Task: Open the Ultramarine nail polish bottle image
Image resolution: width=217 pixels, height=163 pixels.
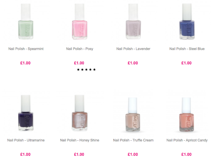Action: tap(26, 113)
